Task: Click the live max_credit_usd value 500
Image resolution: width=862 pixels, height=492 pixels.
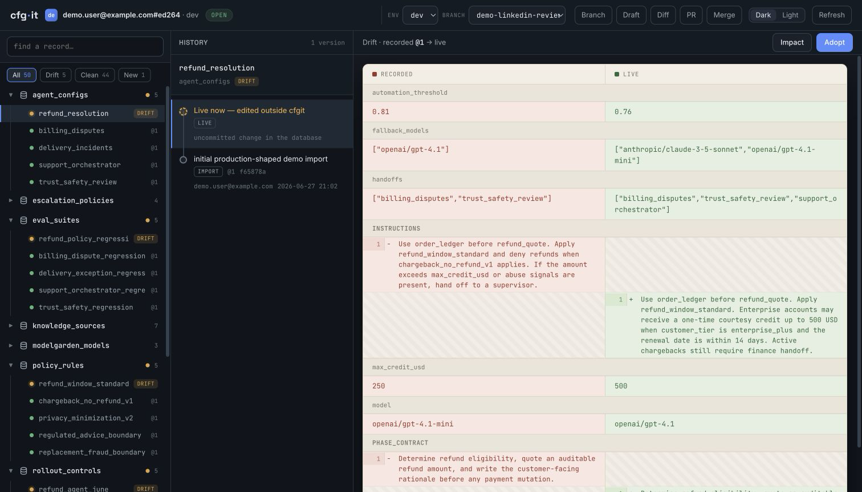Action: pos(621,386)
